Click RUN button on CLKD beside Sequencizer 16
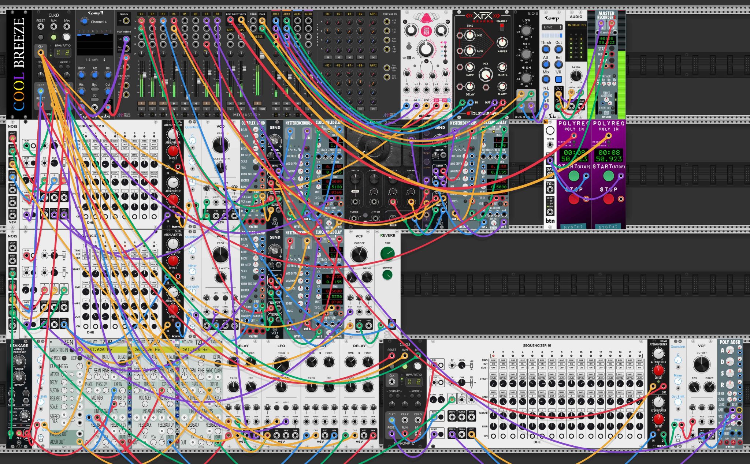Screen dimensions: 750x464 [x=405, y=366]
